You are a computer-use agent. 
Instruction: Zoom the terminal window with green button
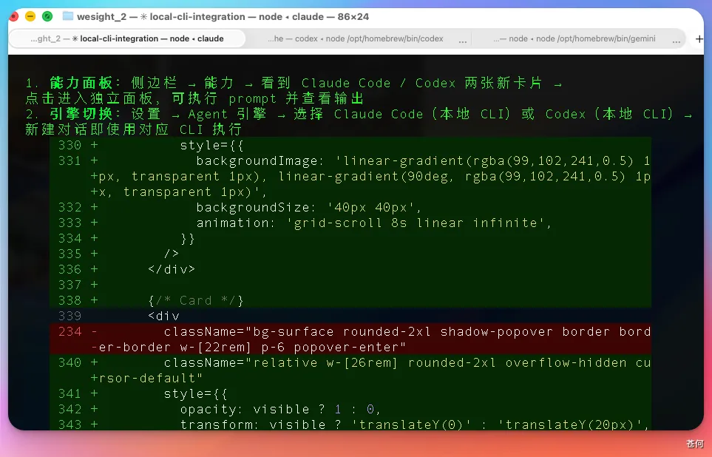coord(47,16)
